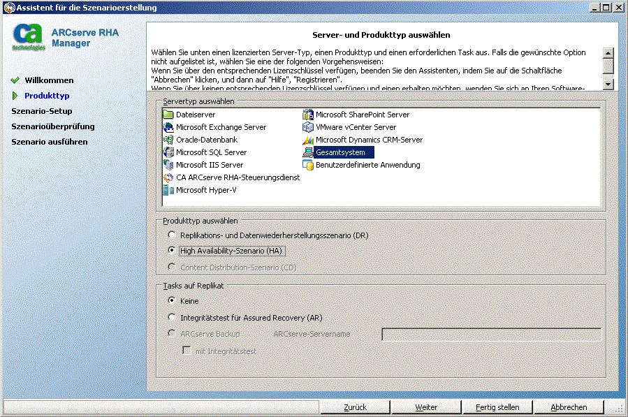The width and height of the screenshot is (628, 417).
Task: Select Dateiserver text in server list
Action: [196, 115]
